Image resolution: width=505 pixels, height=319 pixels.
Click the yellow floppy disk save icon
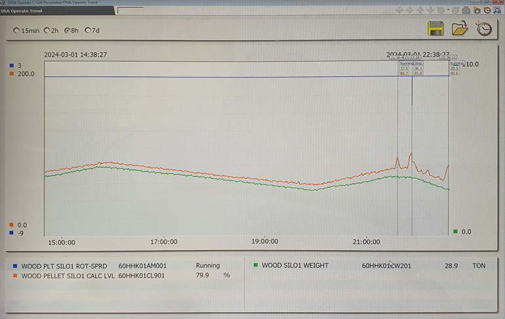(435, 29)
